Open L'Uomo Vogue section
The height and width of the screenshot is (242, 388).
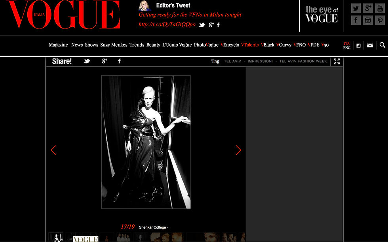(177, 45)
